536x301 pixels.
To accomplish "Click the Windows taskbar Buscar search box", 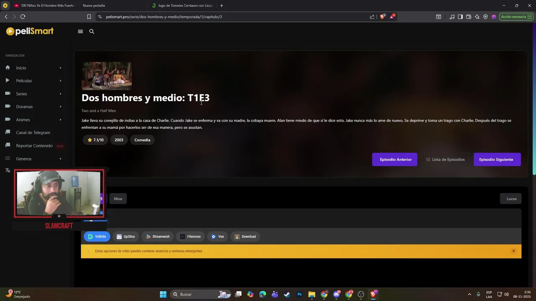I will [x=201, y=294].
